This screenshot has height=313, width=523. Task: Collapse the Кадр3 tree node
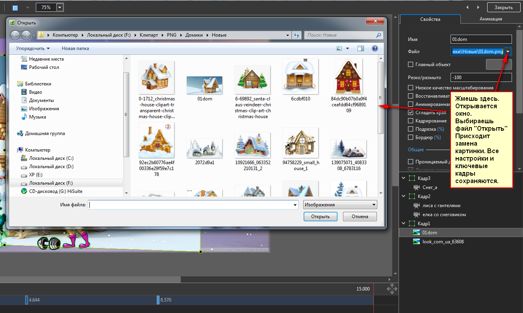(403, 178)
